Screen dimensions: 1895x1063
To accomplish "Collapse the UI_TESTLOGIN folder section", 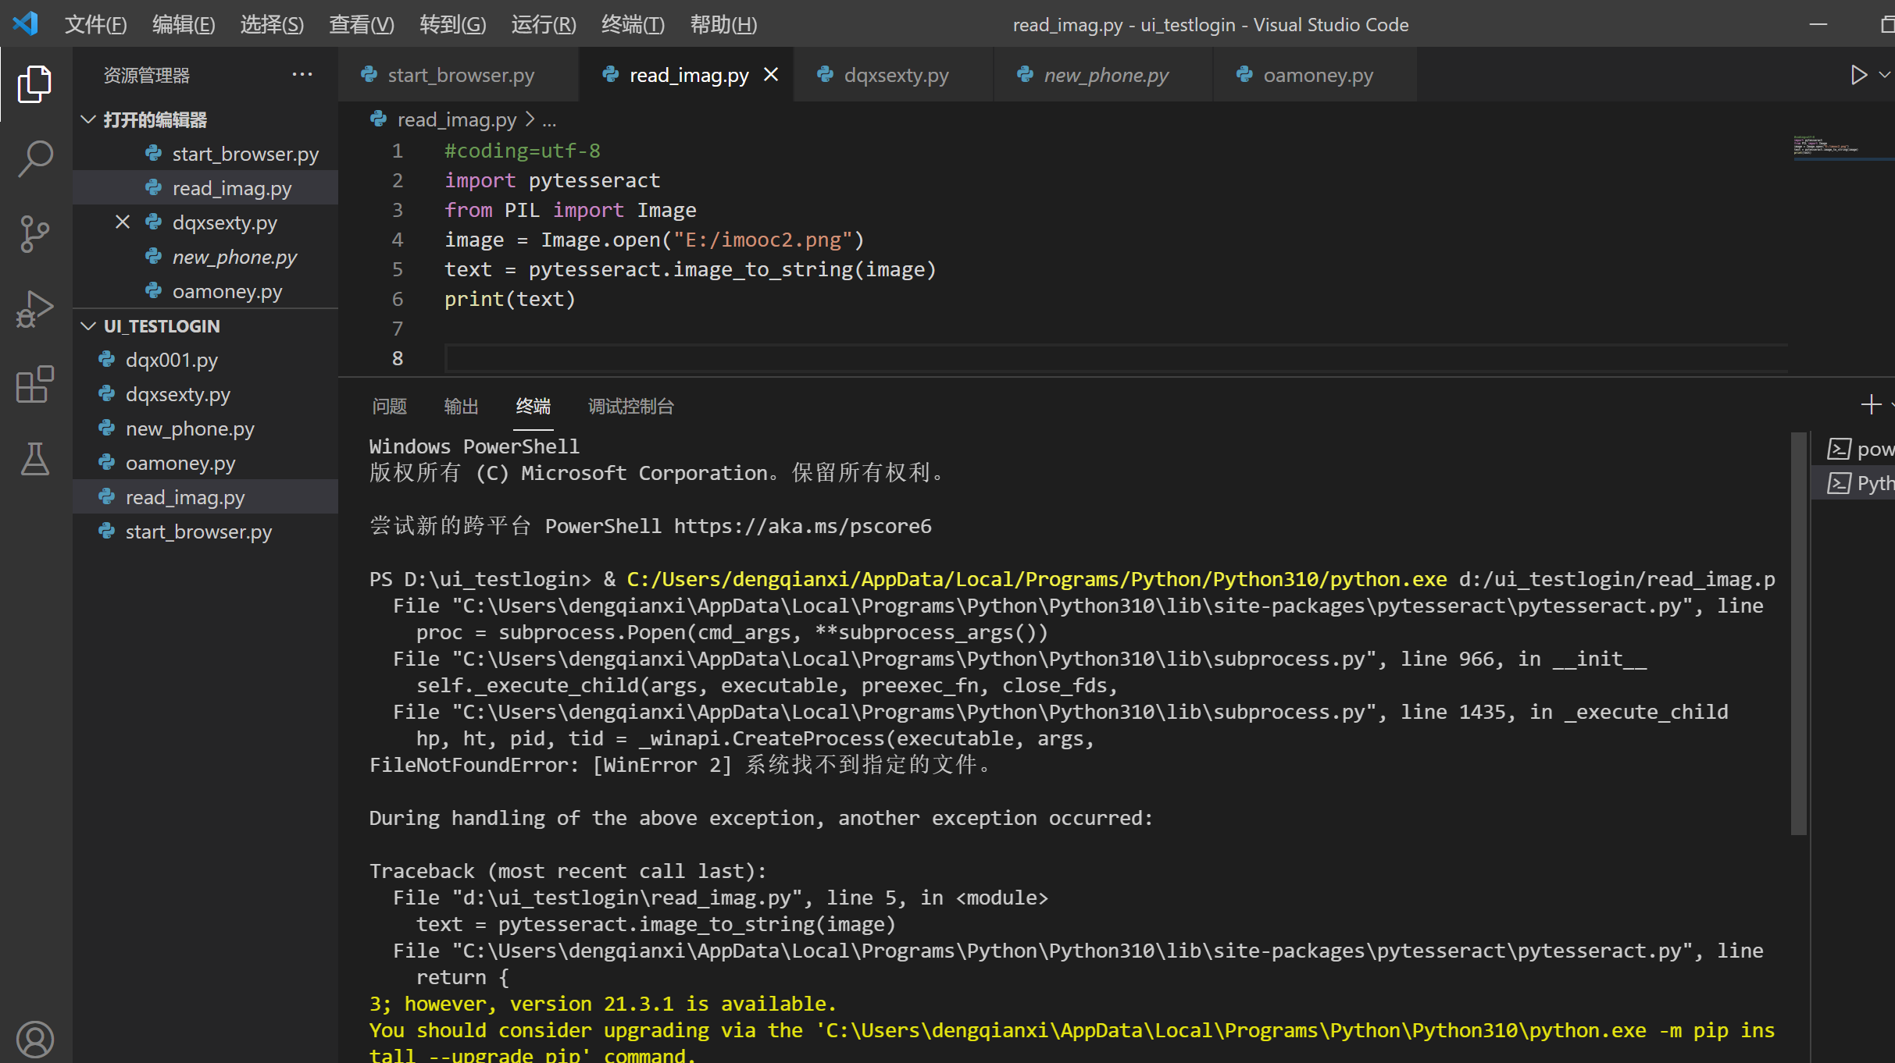I will pyautogui.click(x=88, y=326).
